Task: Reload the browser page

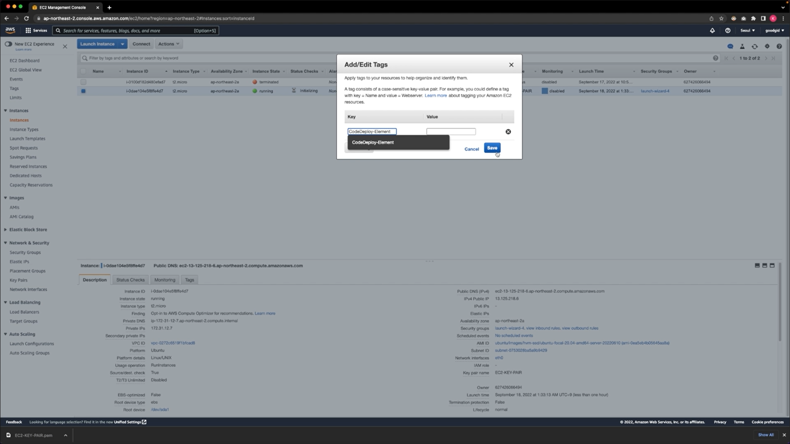Action: point(26,18)
